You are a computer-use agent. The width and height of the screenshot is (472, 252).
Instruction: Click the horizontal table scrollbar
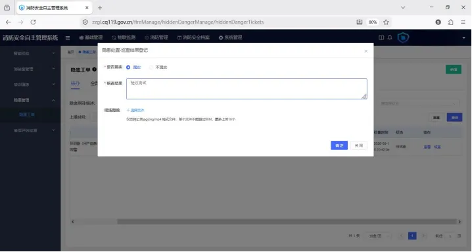click(x=287, y=222)
